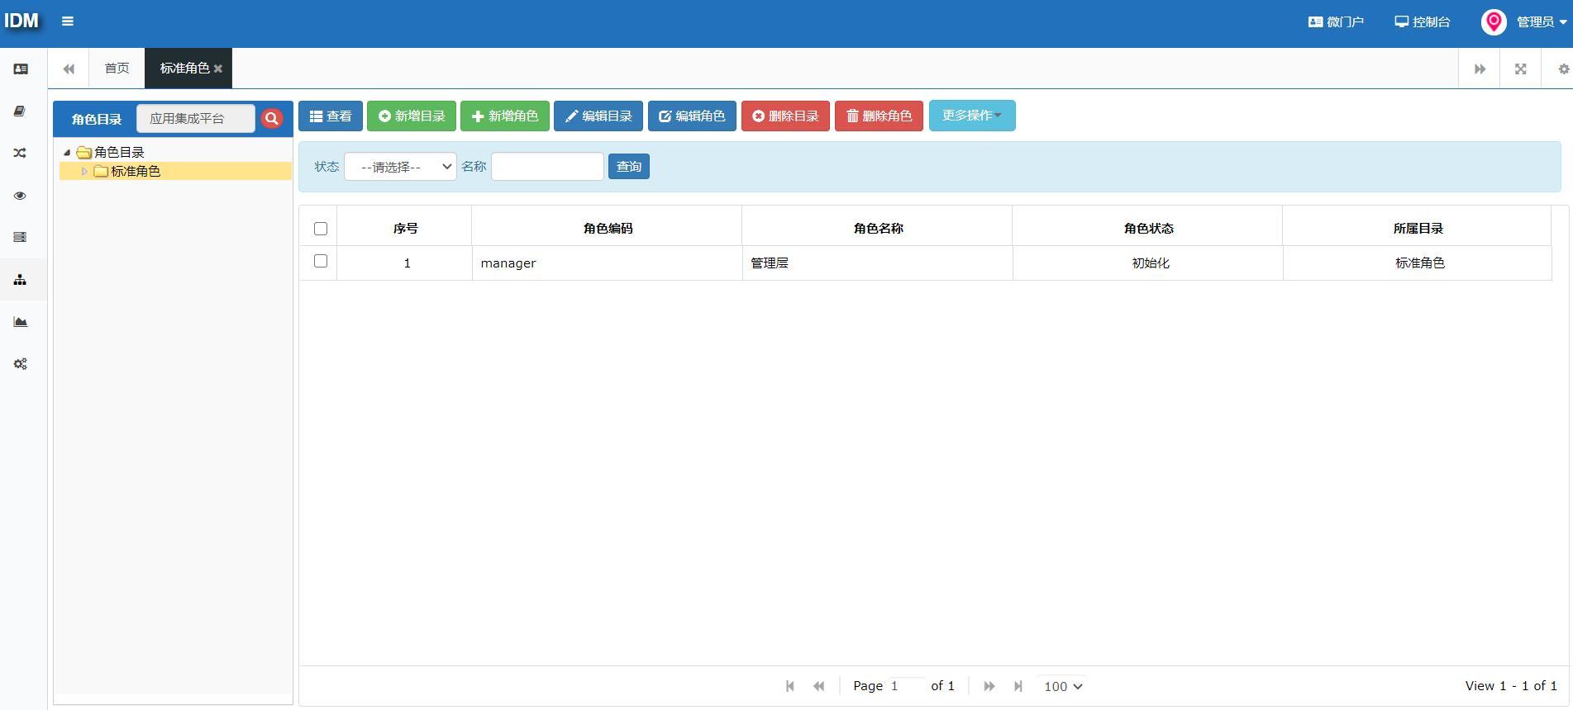Open the gears settings sidebar icon
Screen dimensions: 1573x710
click(x=21, y=364)
